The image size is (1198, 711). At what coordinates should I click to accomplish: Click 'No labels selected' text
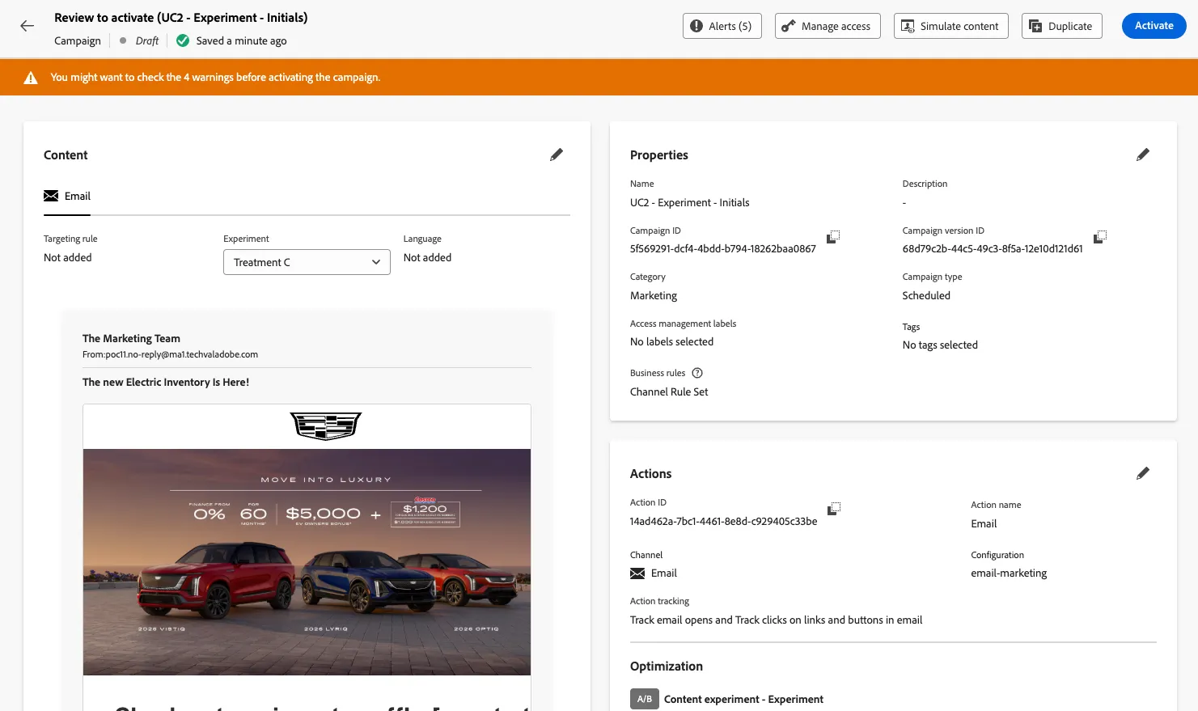point(671,342)
